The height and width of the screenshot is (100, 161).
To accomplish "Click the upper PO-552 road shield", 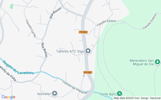I will 83,32.
